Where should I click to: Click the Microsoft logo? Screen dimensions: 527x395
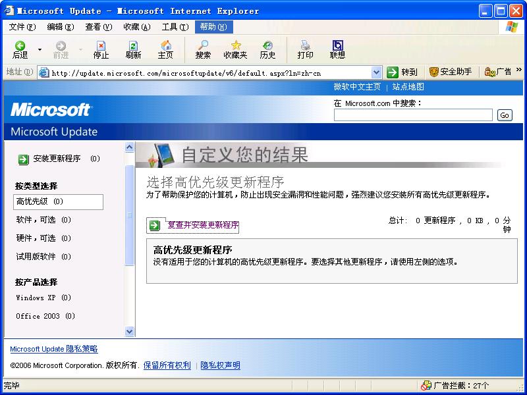51,109
